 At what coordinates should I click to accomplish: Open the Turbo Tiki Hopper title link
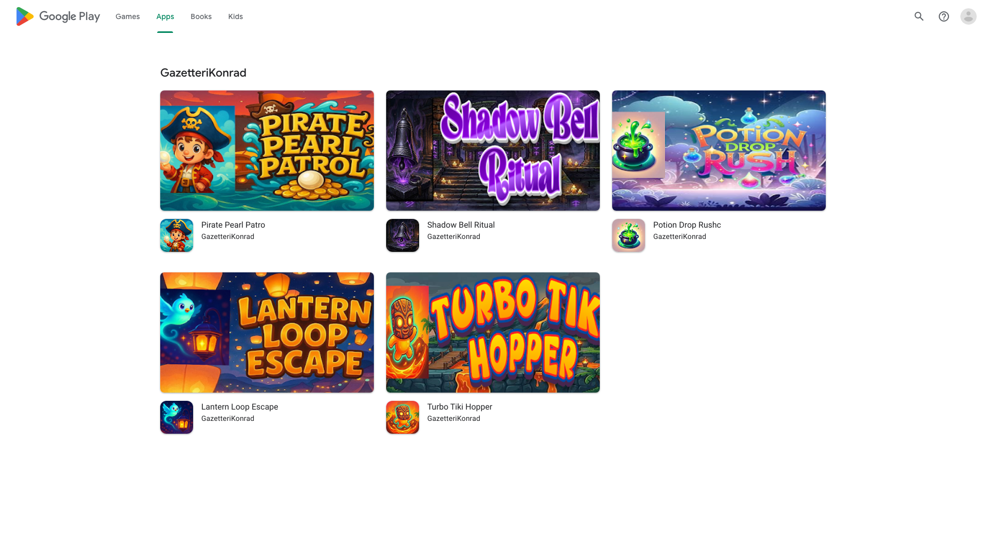460,407
